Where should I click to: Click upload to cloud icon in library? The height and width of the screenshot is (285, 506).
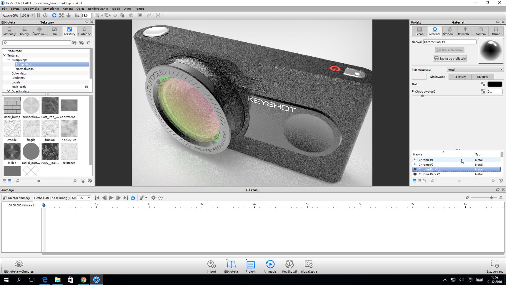83,181
